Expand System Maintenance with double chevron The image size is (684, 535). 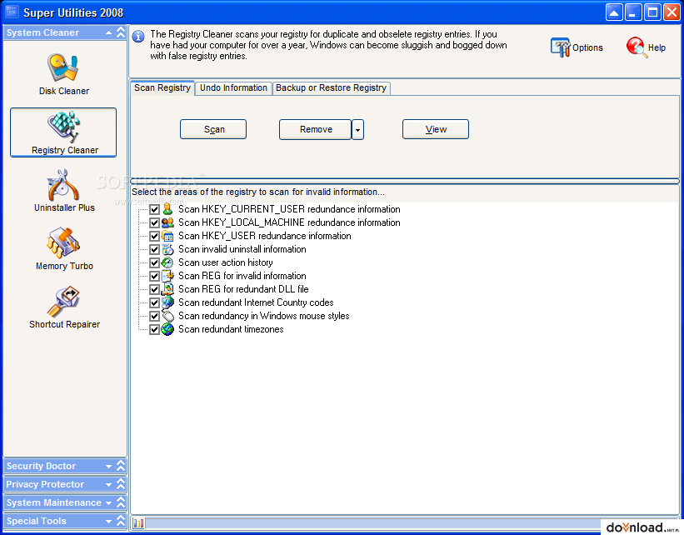tap(121, 502)
